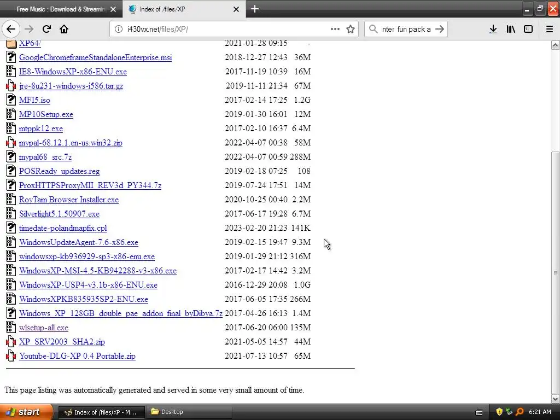Open the library bookmarks and history icon
Image resolution: width=560 pixels, height=420 pixels.
(x=511, y=29)
